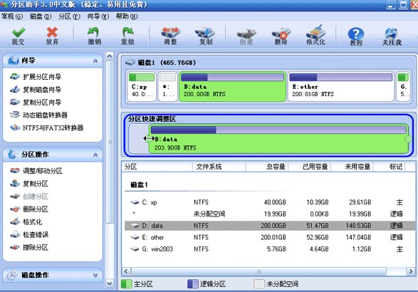Screen dimensions: 418x292
Task: Open the 分区(P) menu
Action: coord(69,16)
